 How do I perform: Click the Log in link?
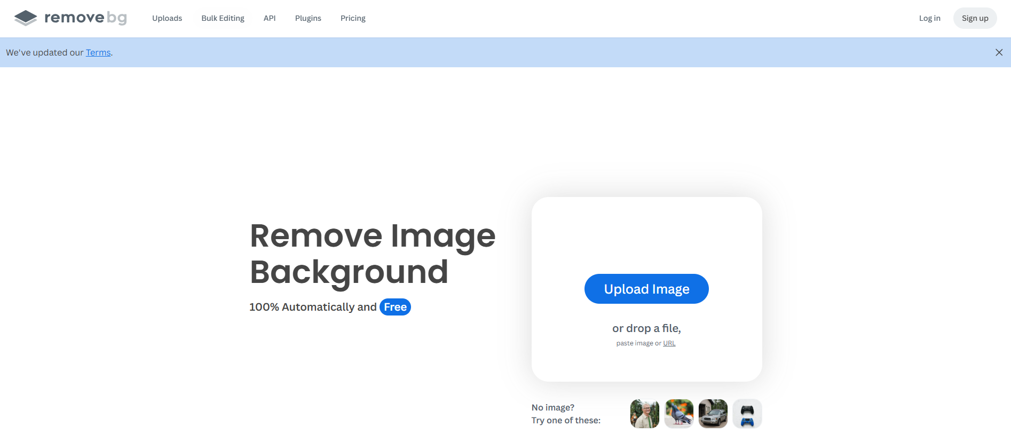point(929,18)
